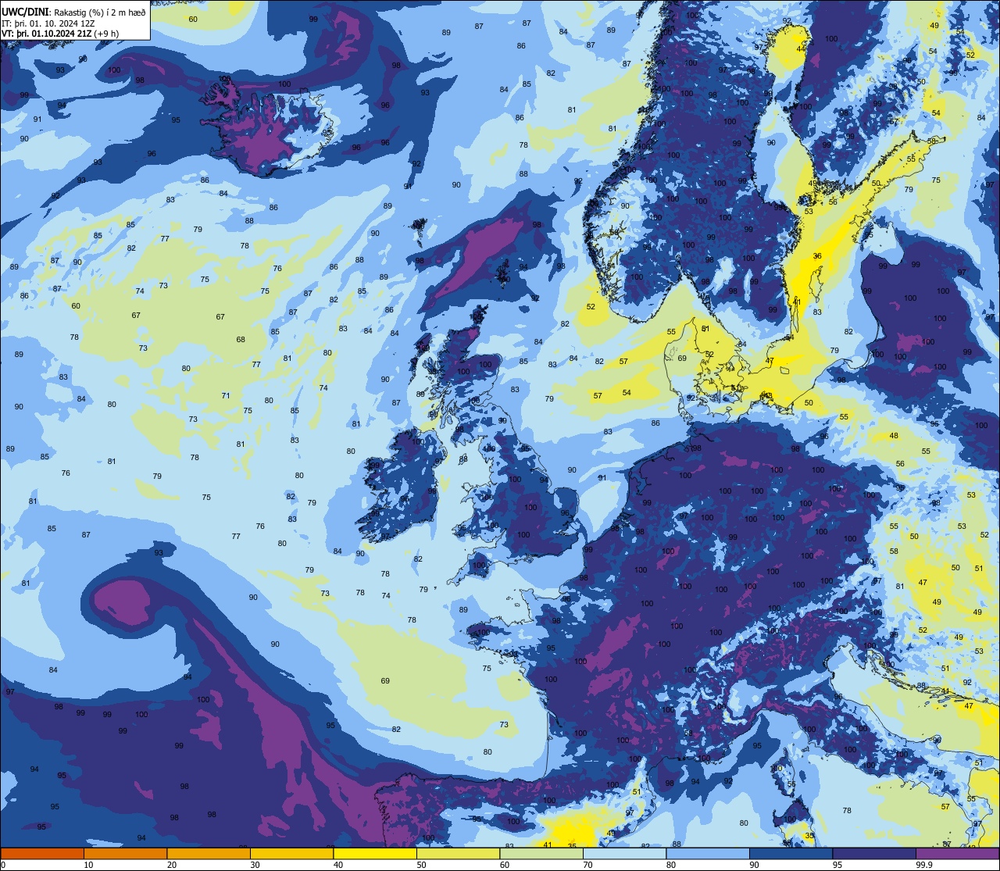Click the 30–40 legend color segment
Screen dimensions: 1000x871
(292, 853)
